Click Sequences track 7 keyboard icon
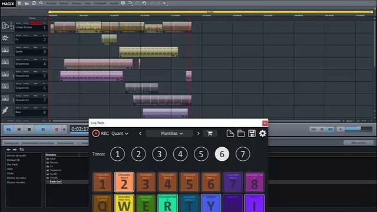The width and height of the screenshot is (377, 212). pyautogui.click(x=5, y=98)
